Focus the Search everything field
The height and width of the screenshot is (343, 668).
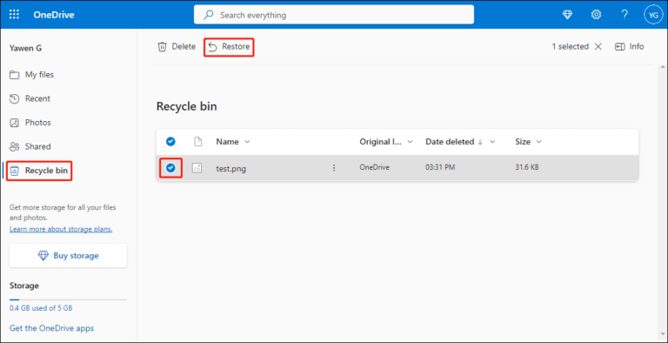click(334, 15)
